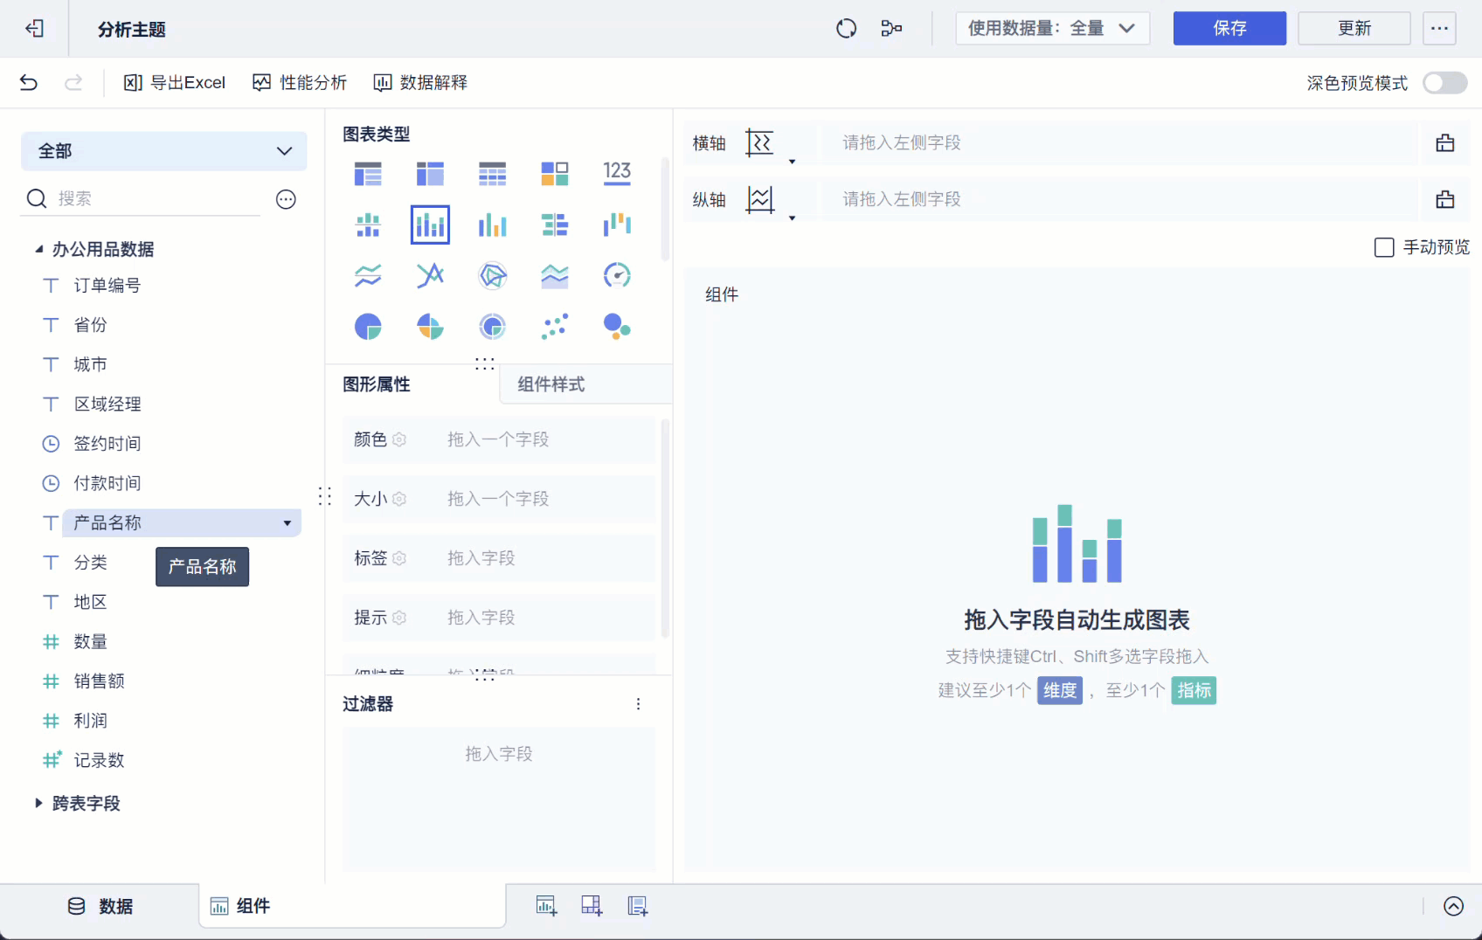Collapse the 办公用品数据 tree node

(x=38, y=250)
